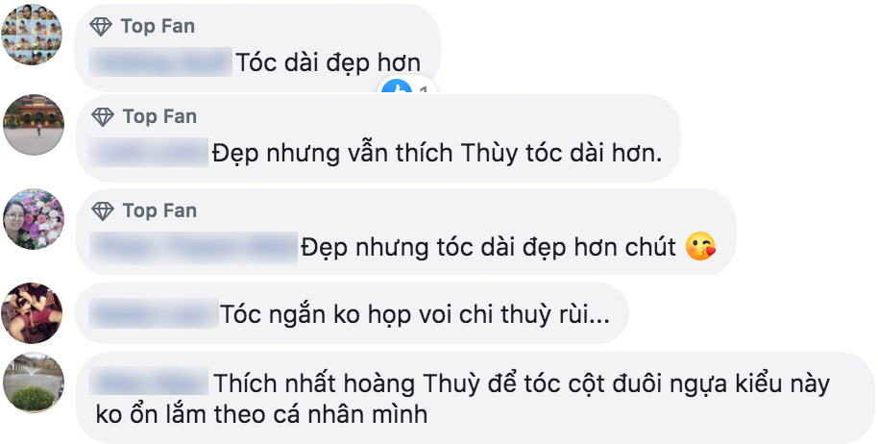Click blurred name before 'Đẹp nhưng vẫn thích Thùy'
The height and width of the screenshot is (444, 878).
(x=148, y=152)
